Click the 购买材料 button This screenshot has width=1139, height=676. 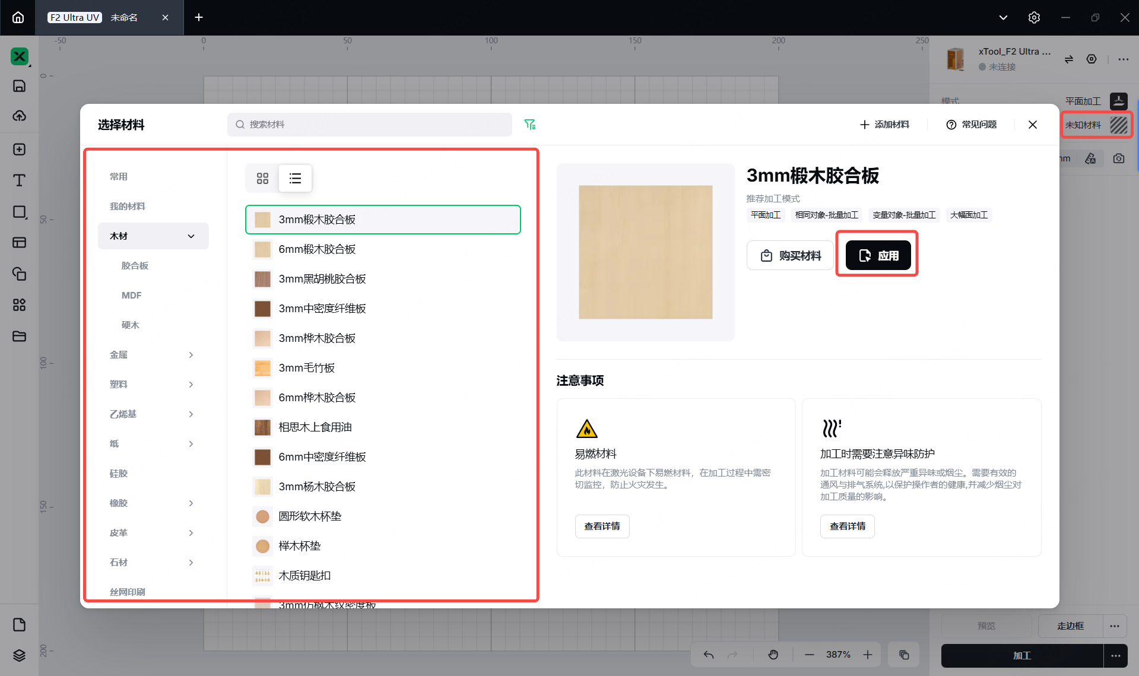click(791, 256)
